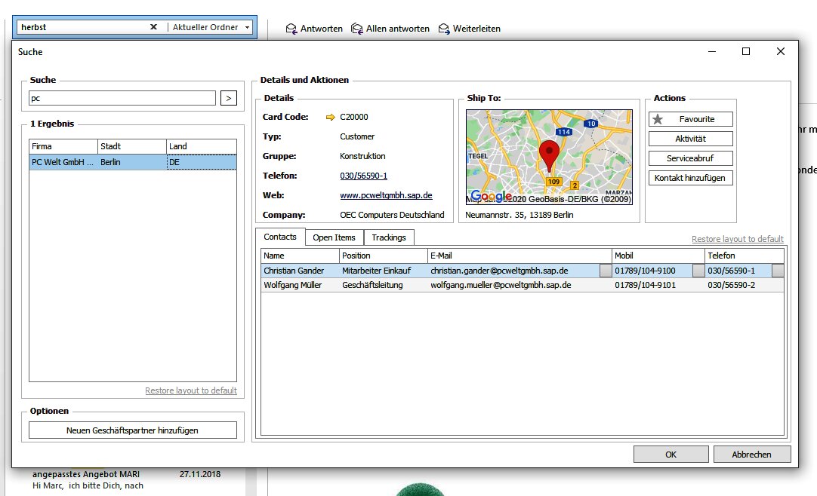Click the phone number link 030/56590-1
The height and width of the screenshot is (496, 817).
tap(363, 176)
